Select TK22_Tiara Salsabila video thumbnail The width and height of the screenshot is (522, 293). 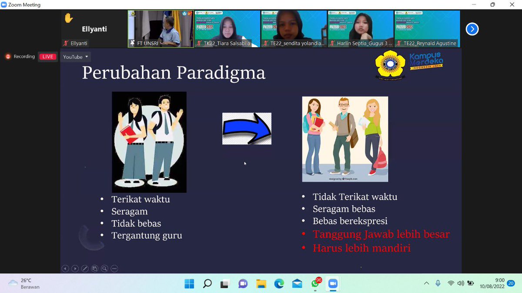pyautogui.click(x=228, y=29)
